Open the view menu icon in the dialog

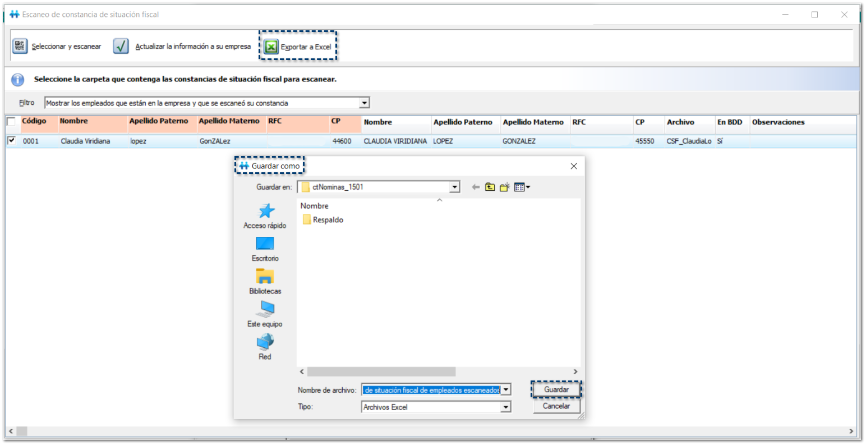click(x=522, y=187)
